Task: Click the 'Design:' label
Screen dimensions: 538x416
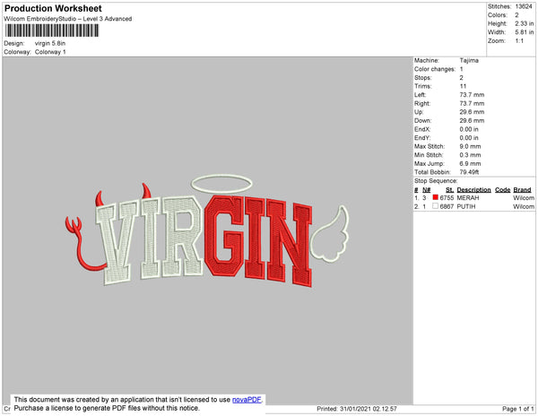Action: point(14,43)
